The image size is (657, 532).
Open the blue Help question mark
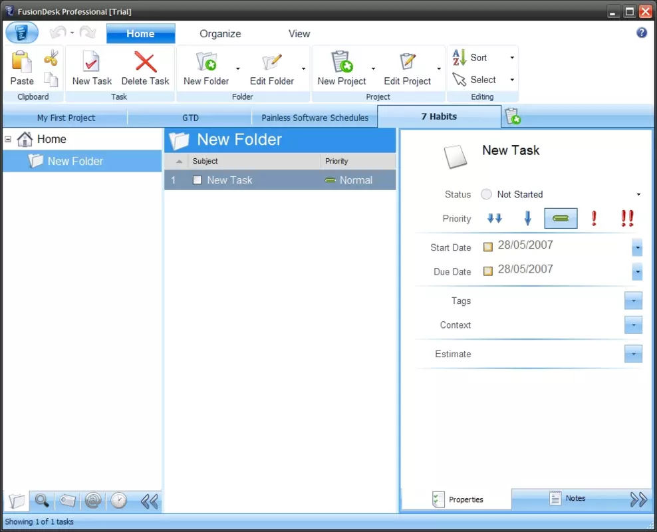pos(641,33)
